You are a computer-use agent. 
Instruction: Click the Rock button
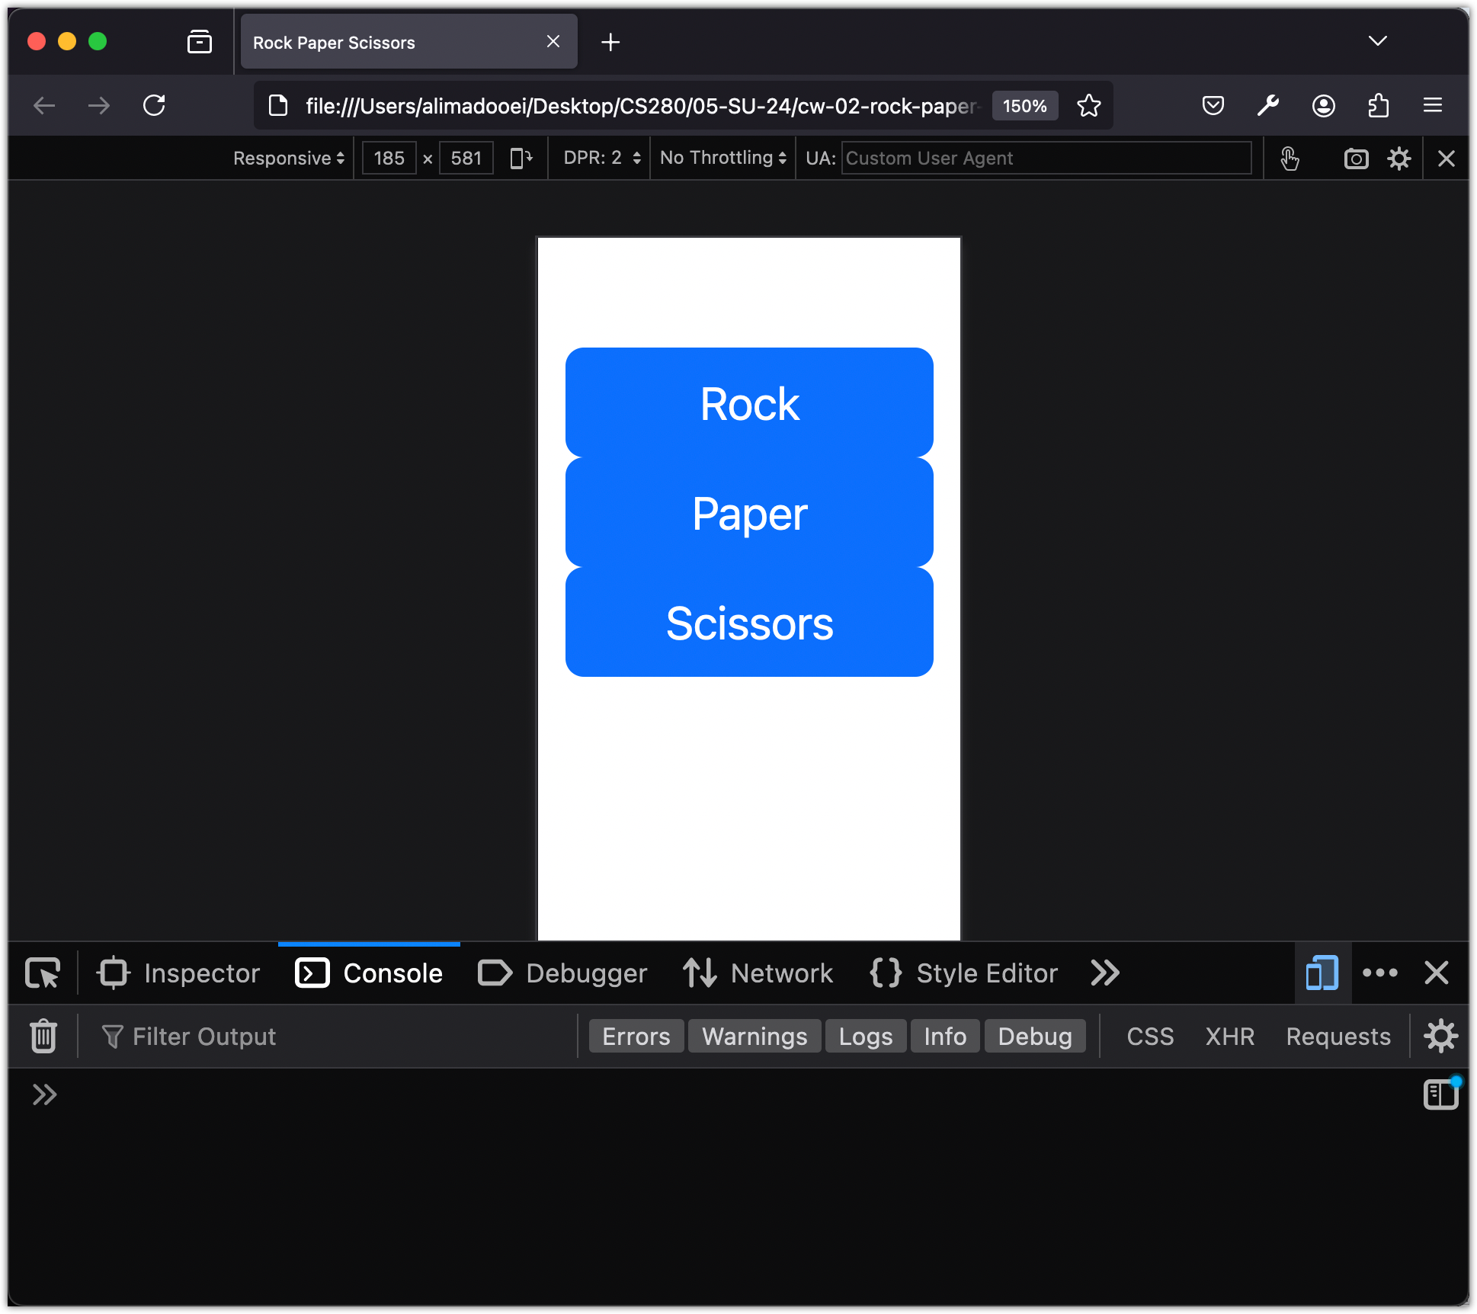749,403
